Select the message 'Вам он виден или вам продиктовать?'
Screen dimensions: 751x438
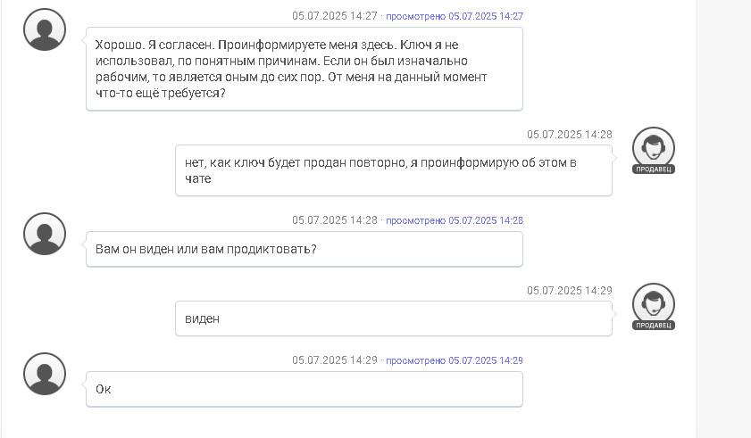click(x=305, y=249)
